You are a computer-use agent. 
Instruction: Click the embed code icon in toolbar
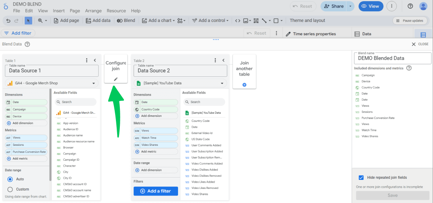[x=237, y=20]
